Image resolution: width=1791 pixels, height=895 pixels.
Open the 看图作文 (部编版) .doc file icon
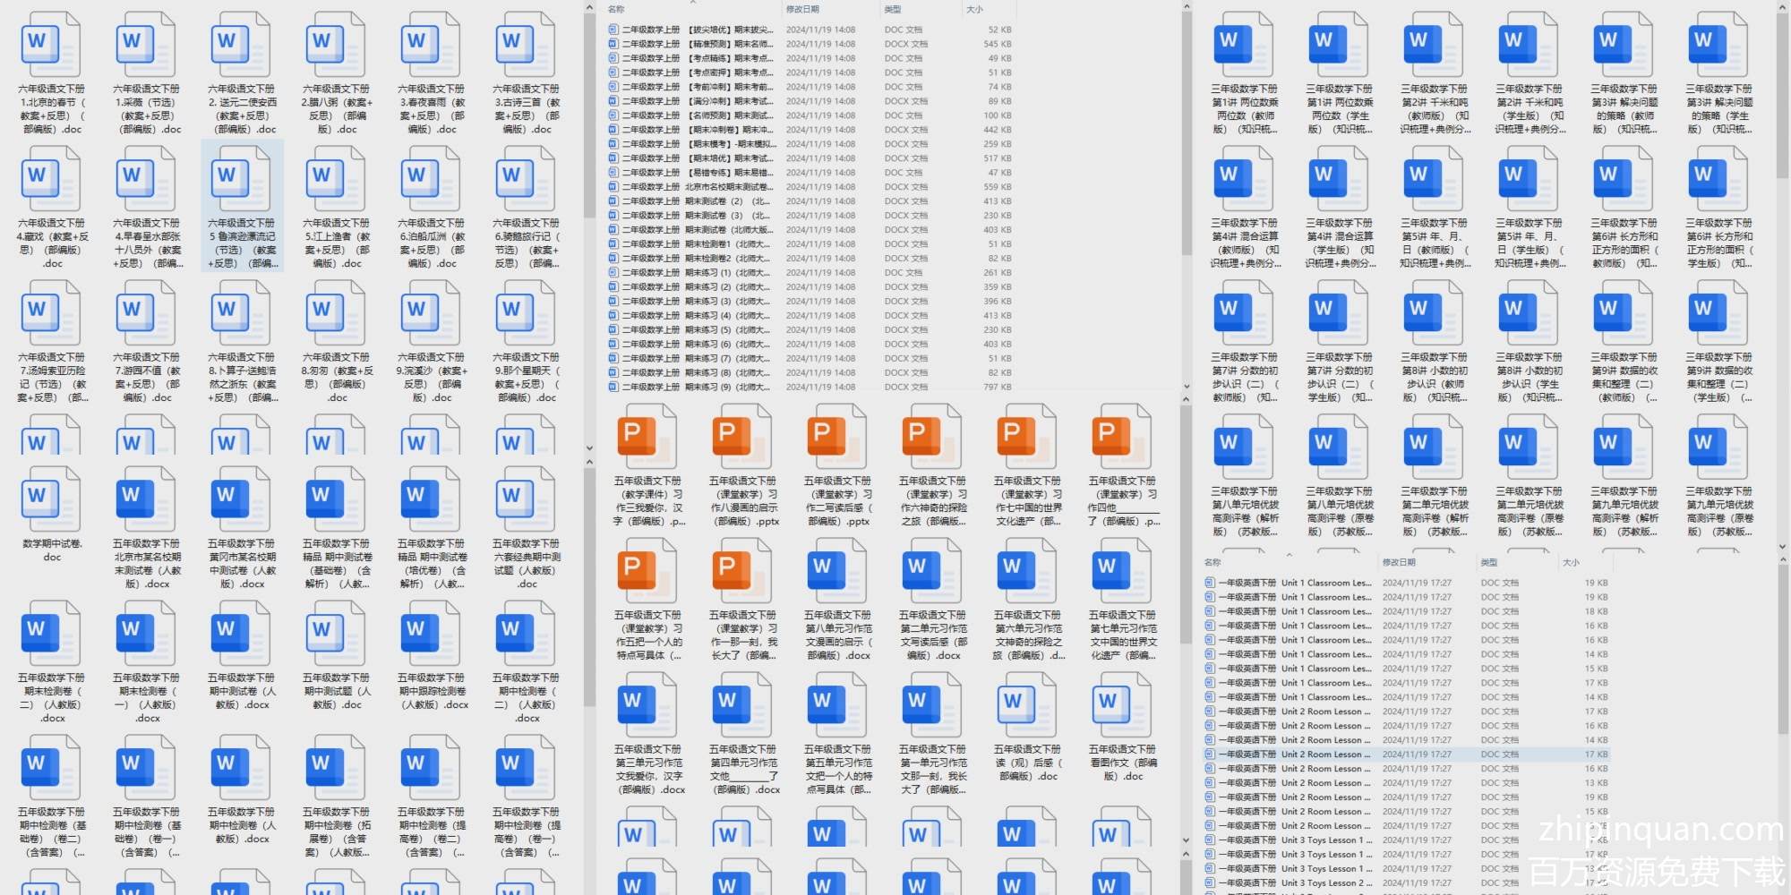[x=1121, y=705]
